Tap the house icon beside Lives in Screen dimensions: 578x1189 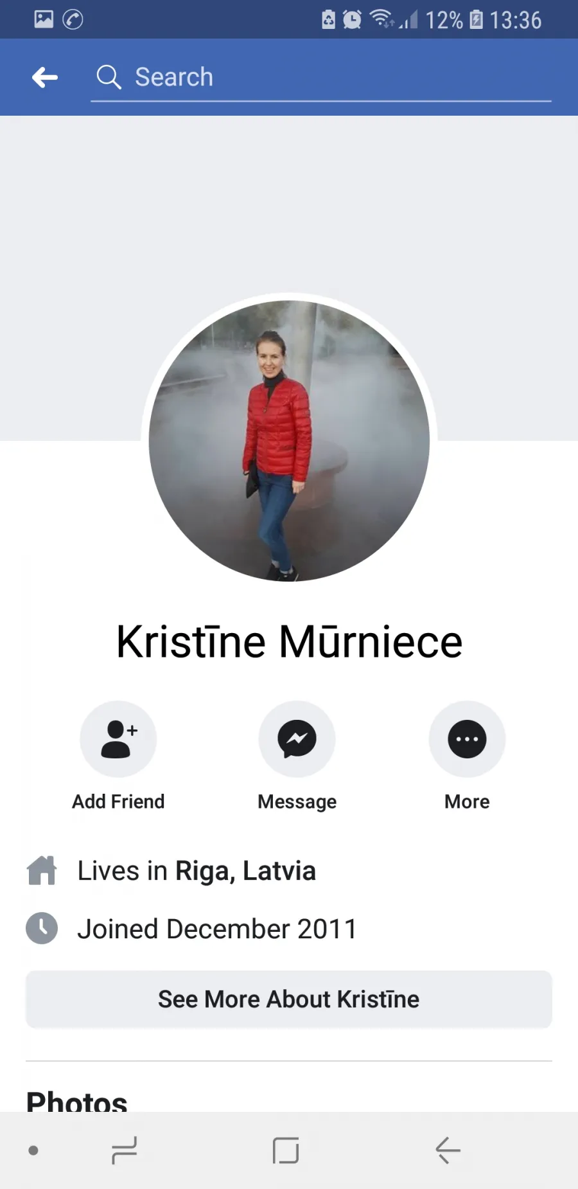pos(42,870)
